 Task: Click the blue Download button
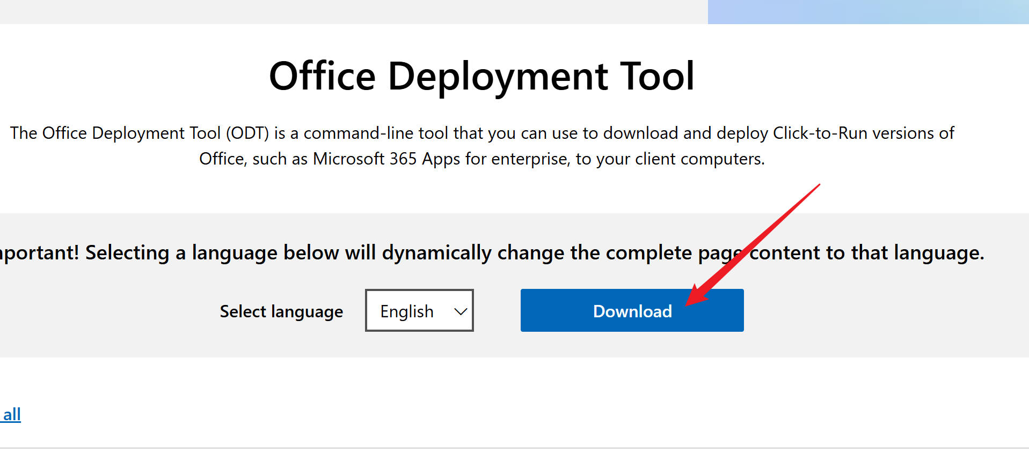(x=631, y=311)
